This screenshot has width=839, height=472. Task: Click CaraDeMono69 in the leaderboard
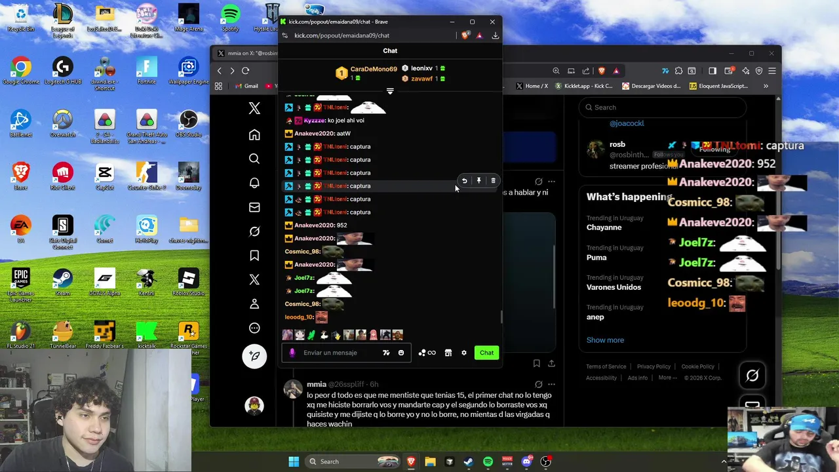374,69
